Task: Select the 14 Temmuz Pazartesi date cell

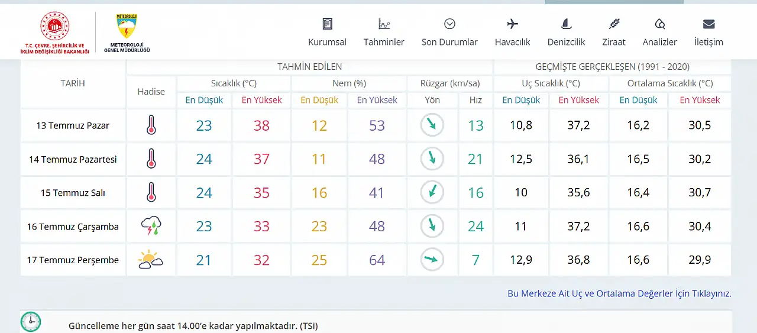Action: tap(73, 159)
